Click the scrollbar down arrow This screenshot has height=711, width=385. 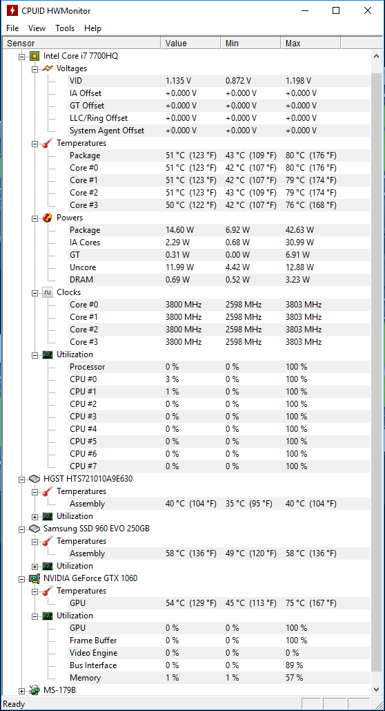pyautogui.click(x=377, y=690)
